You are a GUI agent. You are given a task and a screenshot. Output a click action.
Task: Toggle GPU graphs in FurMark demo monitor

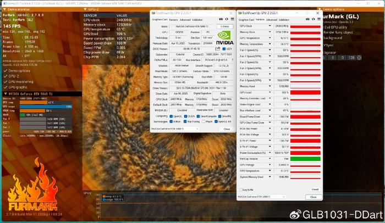[x=5, y=87]
